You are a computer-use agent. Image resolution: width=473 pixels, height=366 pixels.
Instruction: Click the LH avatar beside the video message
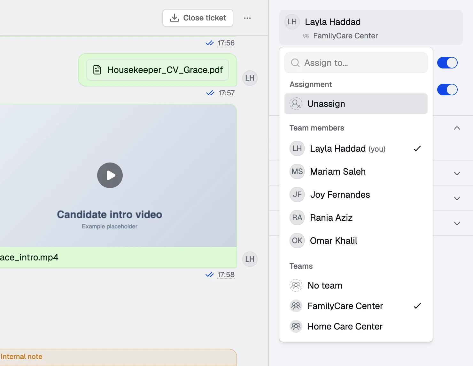(250, 259)
